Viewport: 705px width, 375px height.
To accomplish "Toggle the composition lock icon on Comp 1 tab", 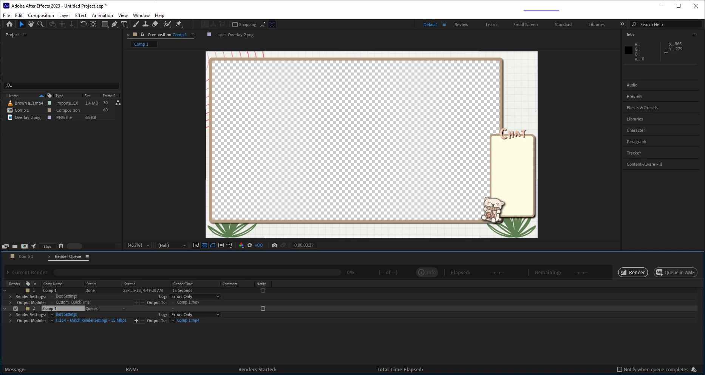I will [142, 34].
